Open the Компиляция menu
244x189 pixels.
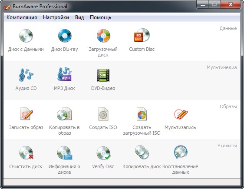(22, 17)
